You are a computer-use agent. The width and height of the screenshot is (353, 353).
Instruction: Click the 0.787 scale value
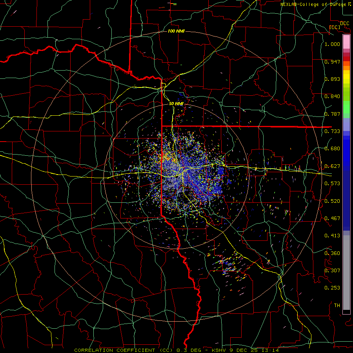click(x=332, y=114)
